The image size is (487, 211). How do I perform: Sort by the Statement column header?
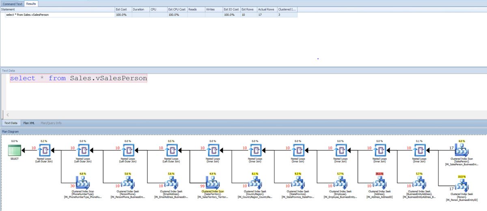point(57,9)
